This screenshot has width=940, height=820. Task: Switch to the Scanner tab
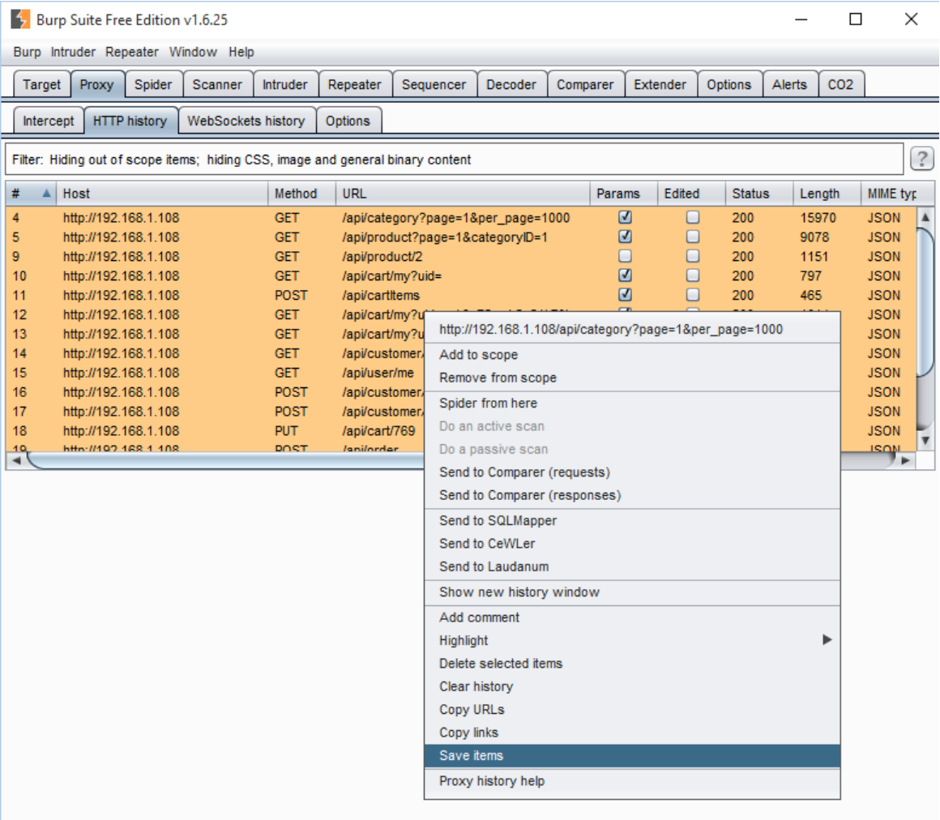pos(217,84)
